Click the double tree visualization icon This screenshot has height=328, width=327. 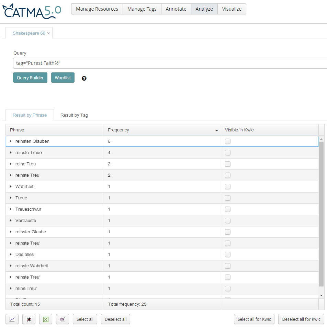[29, 319]
